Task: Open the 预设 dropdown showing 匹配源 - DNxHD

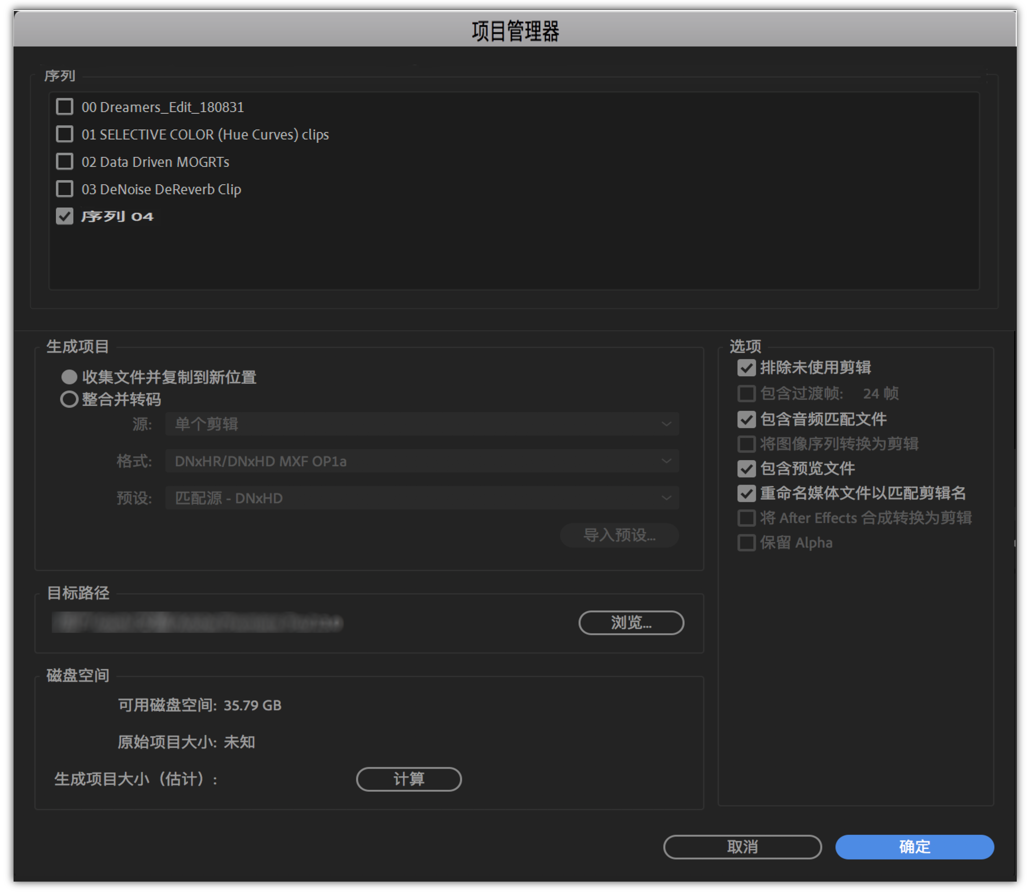Action: pos(422,498)
